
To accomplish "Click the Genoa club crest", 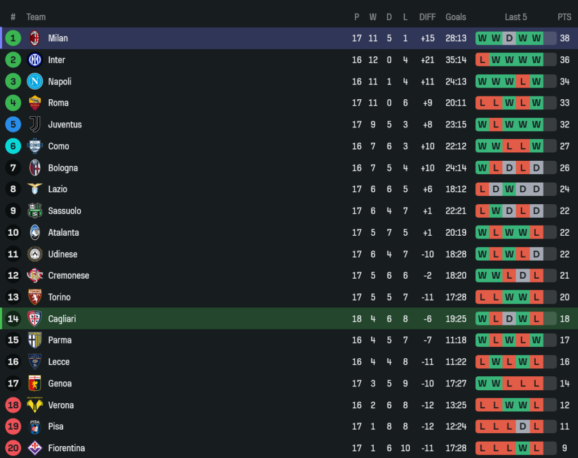I will coord(35,384).
